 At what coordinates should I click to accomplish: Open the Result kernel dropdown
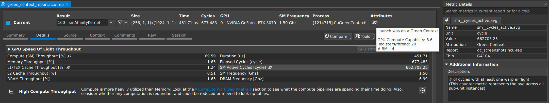click(x=111, y=23)
